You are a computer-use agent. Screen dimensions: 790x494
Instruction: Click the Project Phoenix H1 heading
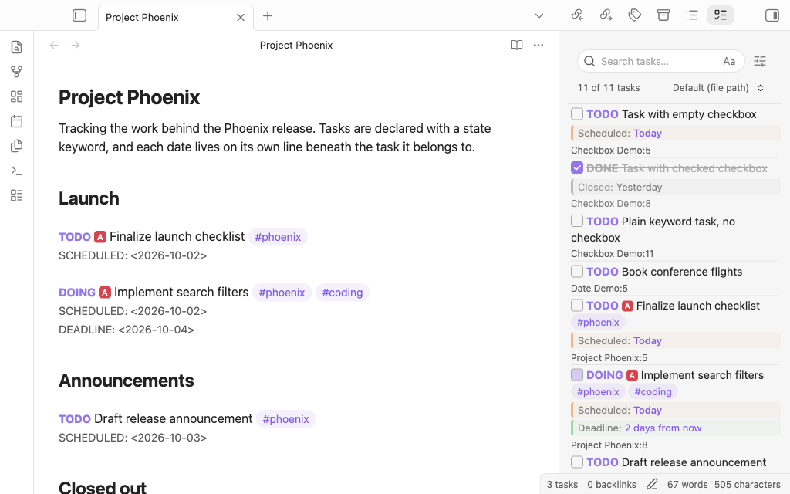click(x=129, y=97)
